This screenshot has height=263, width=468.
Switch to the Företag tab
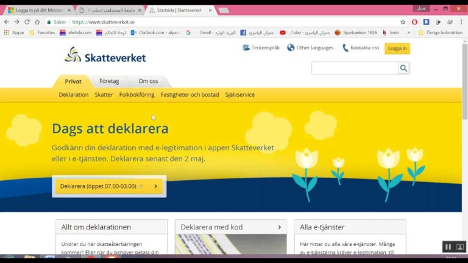[x=109, y=81]
